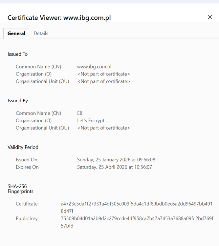Click the Certificate Viewer title text
This screenshot has height=246, width=219.
[59, 18]
